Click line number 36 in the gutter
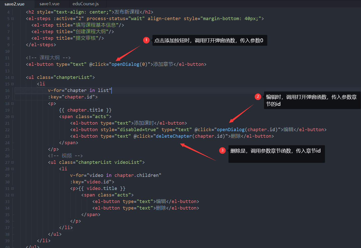This screenshot has height=248, width=361. (7, 221)
